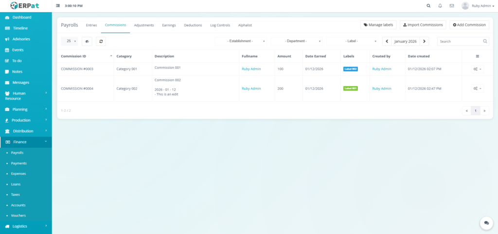The height and width of the screenshot is (234, 498).
Task: Click the Search input field
Action: click(x=460, y=42)
